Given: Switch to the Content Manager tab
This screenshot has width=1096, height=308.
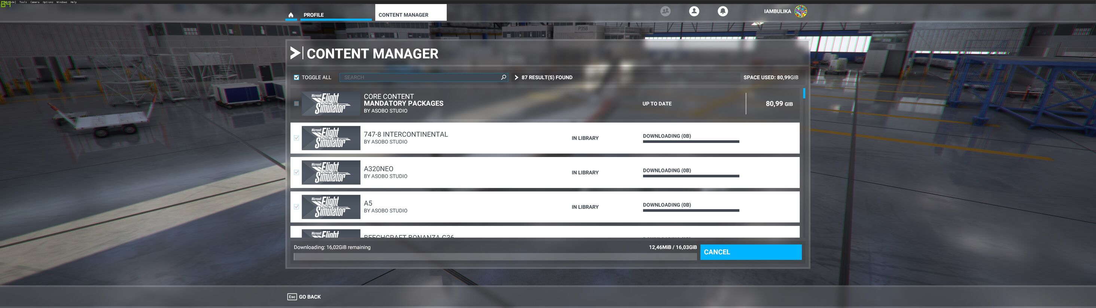Looking at the screenshot, I should point(411,13).
